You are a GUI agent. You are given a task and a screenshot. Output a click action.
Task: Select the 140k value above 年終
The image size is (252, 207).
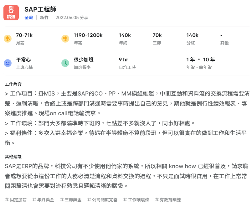click(x=125, y=35)
